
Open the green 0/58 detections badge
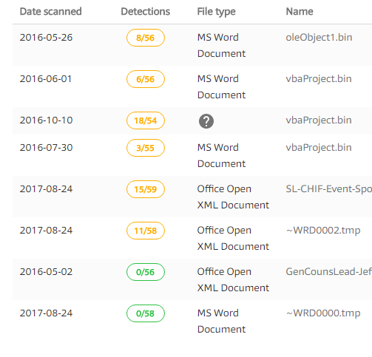[x=146, y=313]
